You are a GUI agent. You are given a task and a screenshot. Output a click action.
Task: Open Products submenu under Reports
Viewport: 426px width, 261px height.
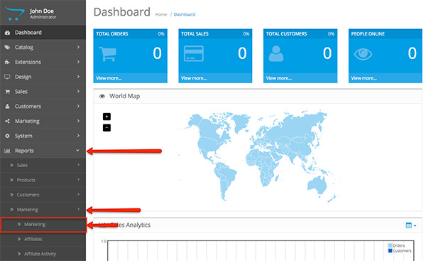[x=43, y=180]
